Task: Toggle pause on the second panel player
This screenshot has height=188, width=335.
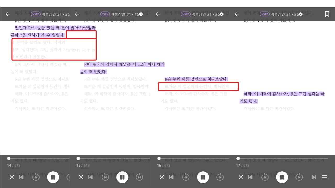Action: pyautogui.click(x=122, y=177)
